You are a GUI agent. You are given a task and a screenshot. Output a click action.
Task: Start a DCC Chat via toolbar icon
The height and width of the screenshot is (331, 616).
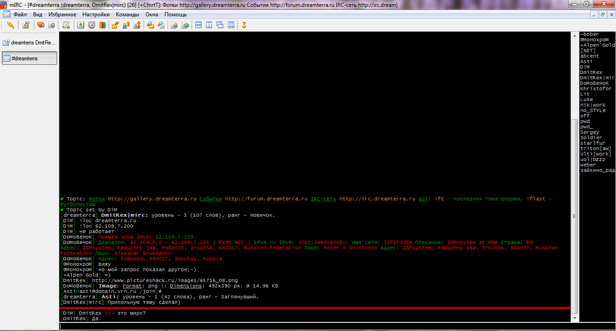126,25
